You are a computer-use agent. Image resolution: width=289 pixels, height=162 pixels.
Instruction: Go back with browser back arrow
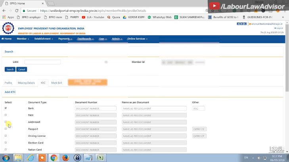(x=4, y=11)
